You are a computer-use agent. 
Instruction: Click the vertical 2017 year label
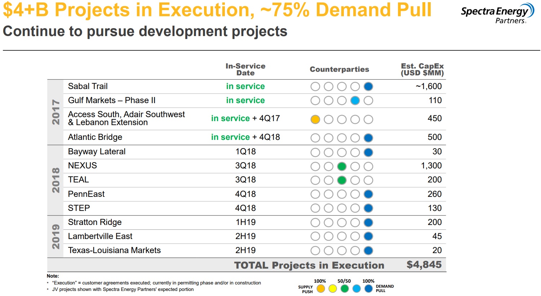[x=56, y=112]
